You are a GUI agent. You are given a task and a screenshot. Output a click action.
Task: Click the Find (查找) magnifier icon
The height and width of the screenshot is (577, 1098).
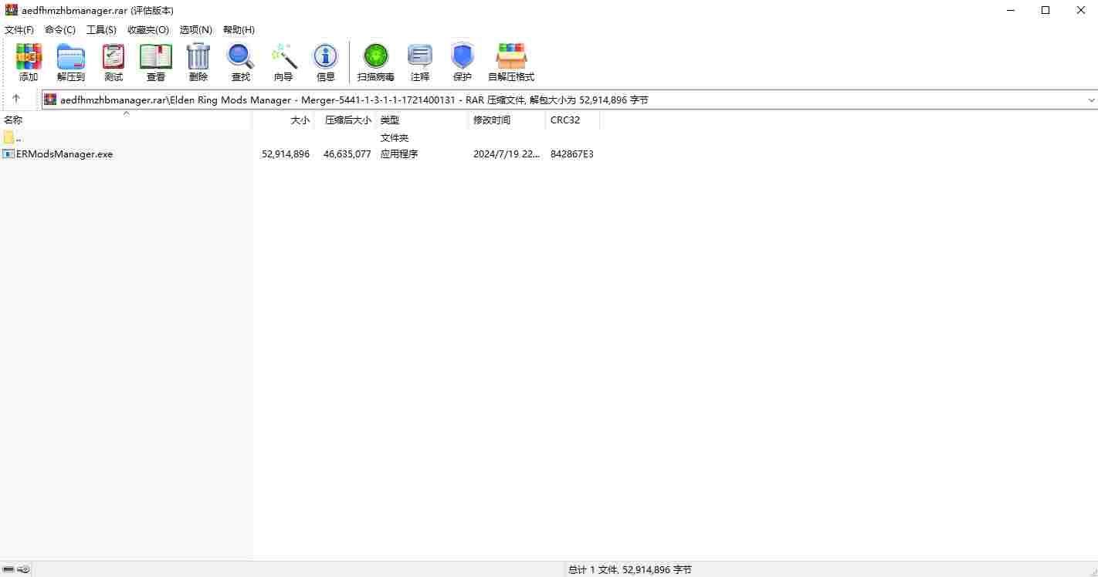tap(240, 56)
